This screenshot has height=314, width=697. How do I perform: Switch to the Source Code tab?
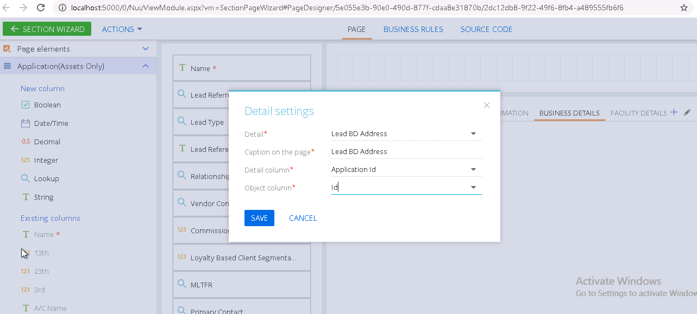[486, 29]
